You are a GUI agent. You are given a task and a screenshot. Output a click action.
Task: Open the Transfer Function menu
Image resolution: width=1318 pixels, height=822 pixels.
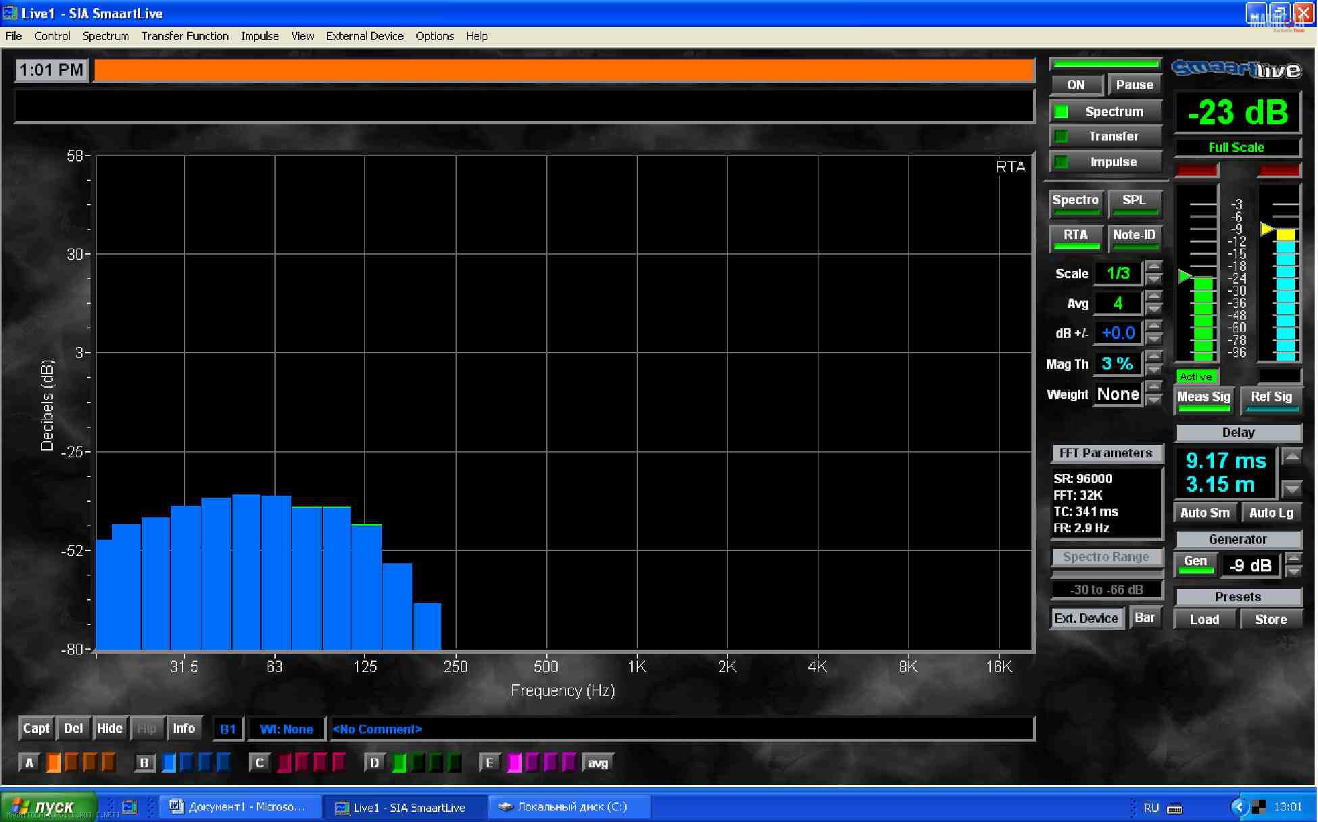pyautogui.click(x=185, y=36)
